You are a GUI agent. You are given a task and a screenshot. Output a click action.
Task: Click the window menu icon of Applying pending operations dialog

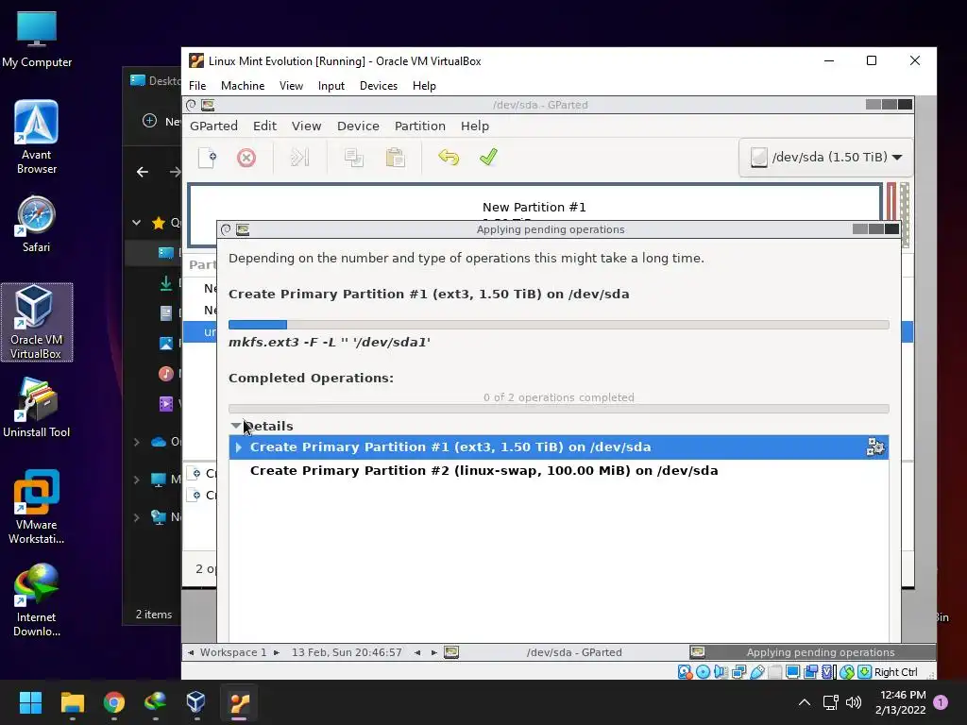[243, 230]
